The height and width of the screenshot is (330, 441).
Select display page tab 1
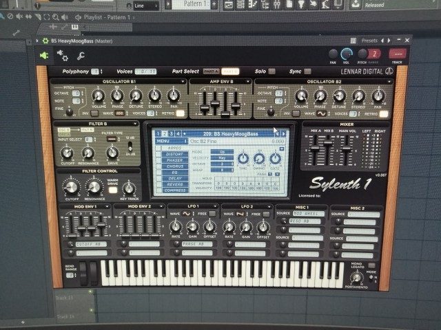point(158,134)
